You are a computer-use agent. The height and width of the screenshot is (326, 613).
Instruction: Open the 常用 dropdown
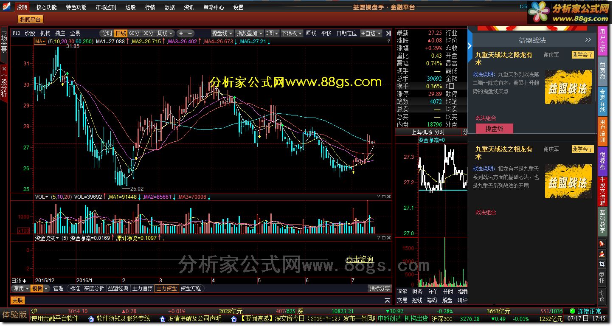(x=20, y=289)
